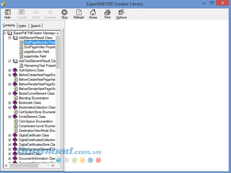Open the Options toolbar menu
This screenshot has height=173, width=231.
pyautogui.click(x=121, y=12)
